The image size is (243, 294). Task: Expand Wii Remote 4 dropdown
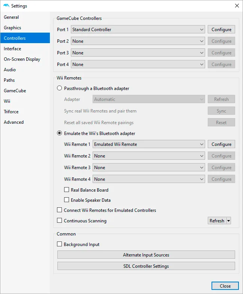pos(148,179)
